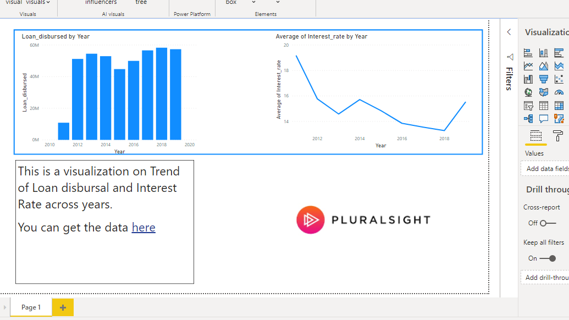This screenshot has height=320, width=569.
Task: Click the page tabs scroll-left arrow
Action: 5,307
